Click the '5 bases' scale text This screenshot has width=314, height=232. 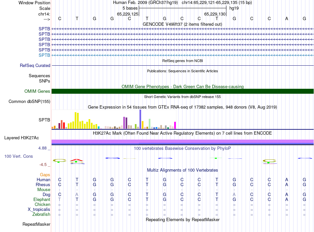click(x=130, y=8)
